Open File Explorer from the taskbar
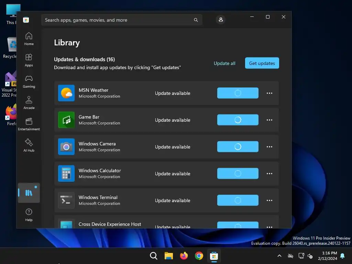The image size is (352, 264). tap(168, 256)
